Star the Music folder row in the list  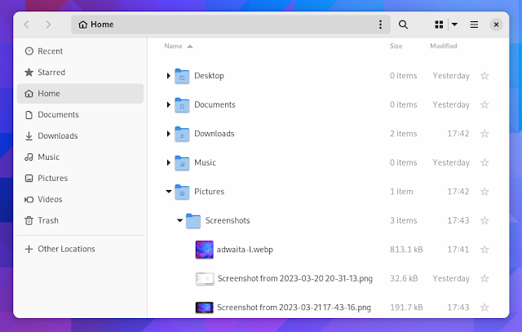point(484,163)
